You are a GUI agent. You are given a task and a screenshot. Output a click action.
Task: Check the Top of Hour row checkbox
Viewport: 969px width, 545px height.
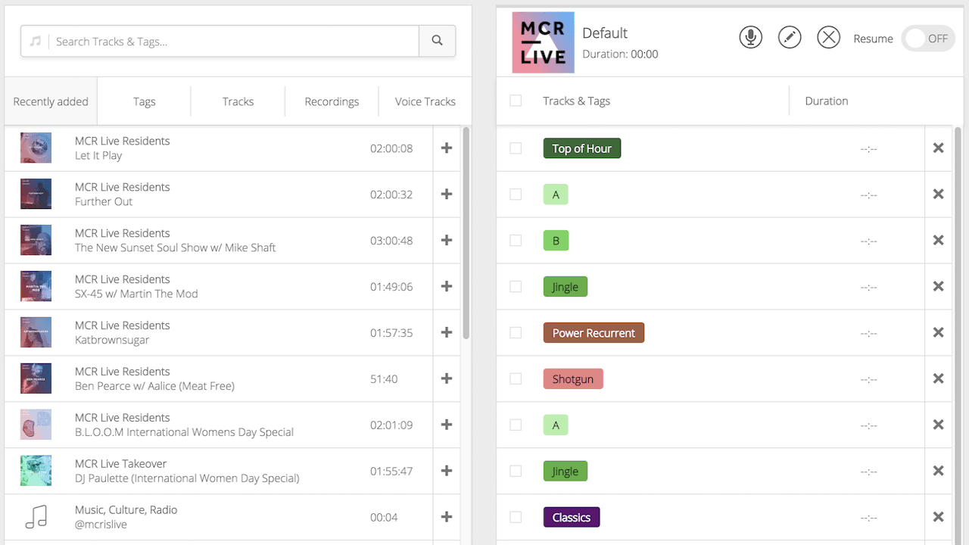pos(516,148)
